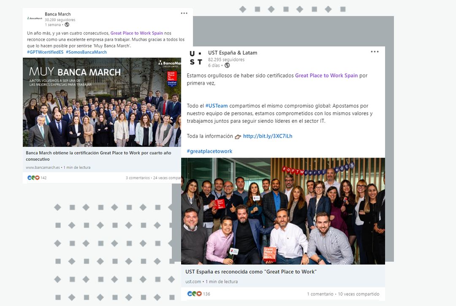
Task: Open the Muy Banca March group photo
Action: (x=102, y=102)
